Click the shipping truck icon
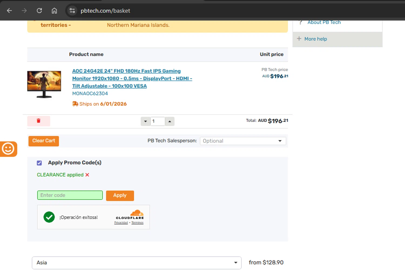405x273 pixels. click(75, 104)
